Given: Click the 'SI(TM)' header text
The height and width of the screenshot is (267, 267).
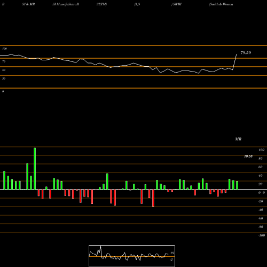Looking at the screenshot, I should pyautogui.click(x=101, y=4).
